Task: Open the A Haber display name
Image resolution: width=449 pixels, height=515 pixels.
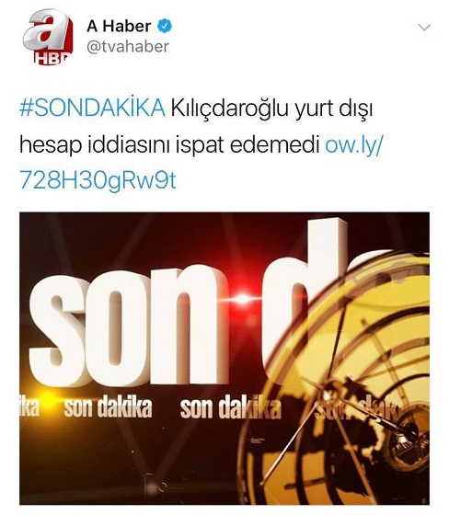Action: click(119, 26)
